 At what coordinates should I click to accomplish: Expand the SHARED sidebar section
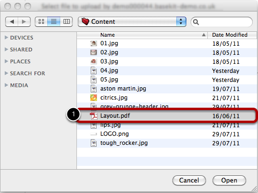click(x=6, y=50)
